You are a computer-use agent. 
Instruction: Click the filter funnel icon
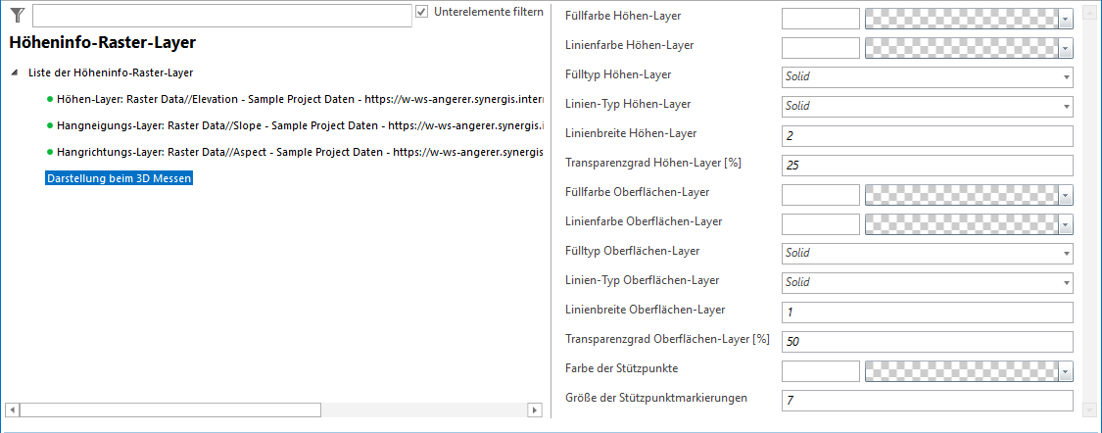(17, 14)
